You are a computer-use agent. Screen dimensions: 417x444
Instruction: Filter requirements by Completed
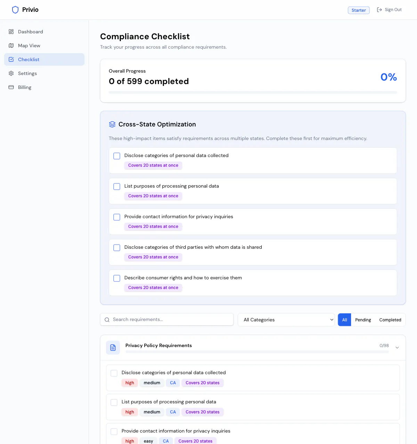390,320
